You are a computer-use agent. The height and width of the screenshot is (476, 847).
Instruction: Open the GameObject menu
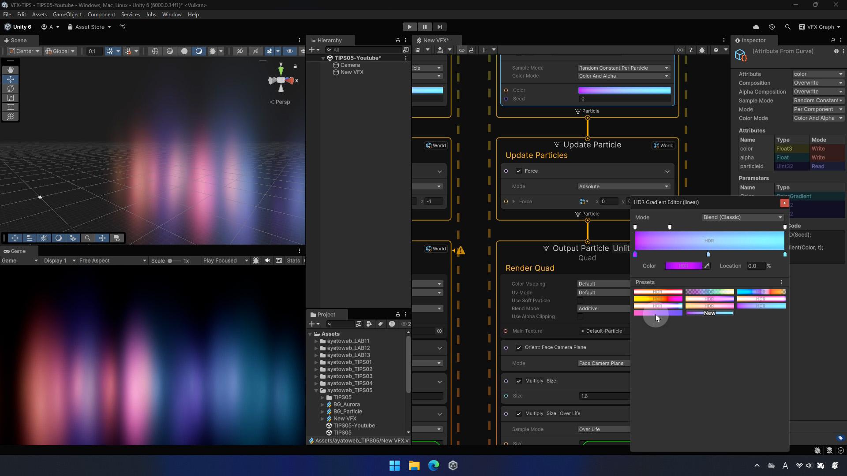pyautogui.click(x=67, y=15)
